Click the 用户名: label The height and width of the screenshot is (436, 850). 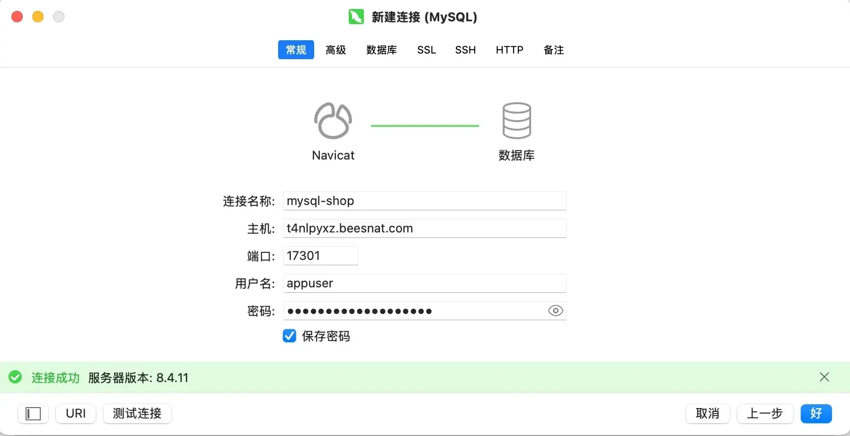pos(255,284)
